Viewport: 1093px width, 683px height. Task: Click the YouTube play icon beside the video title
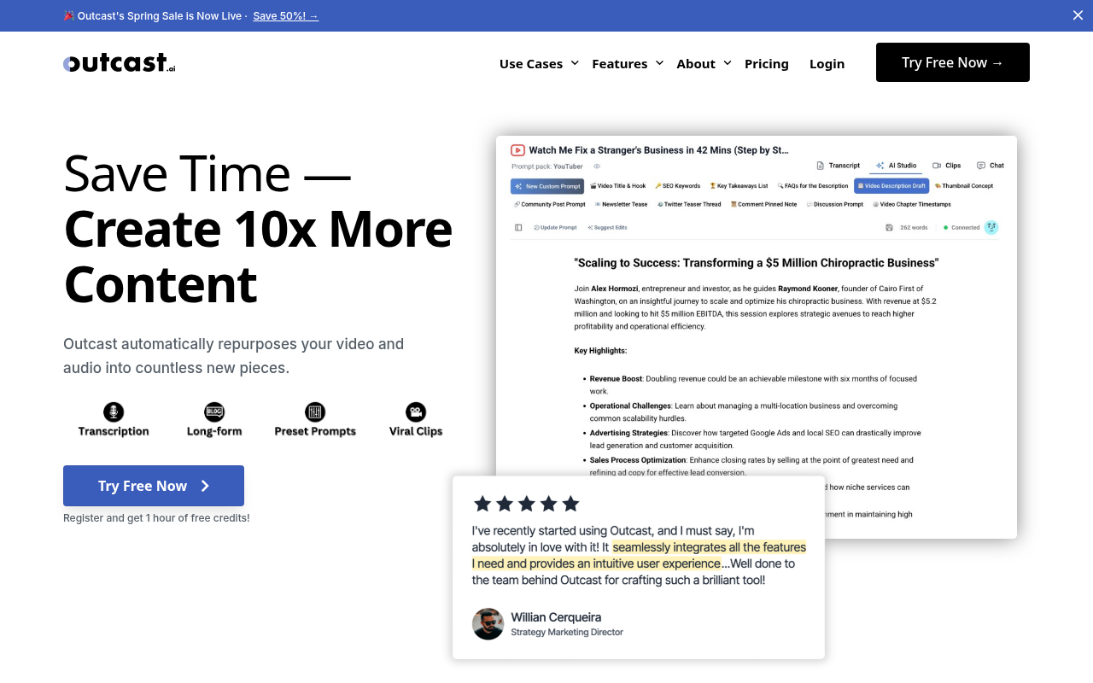point(517,150)
